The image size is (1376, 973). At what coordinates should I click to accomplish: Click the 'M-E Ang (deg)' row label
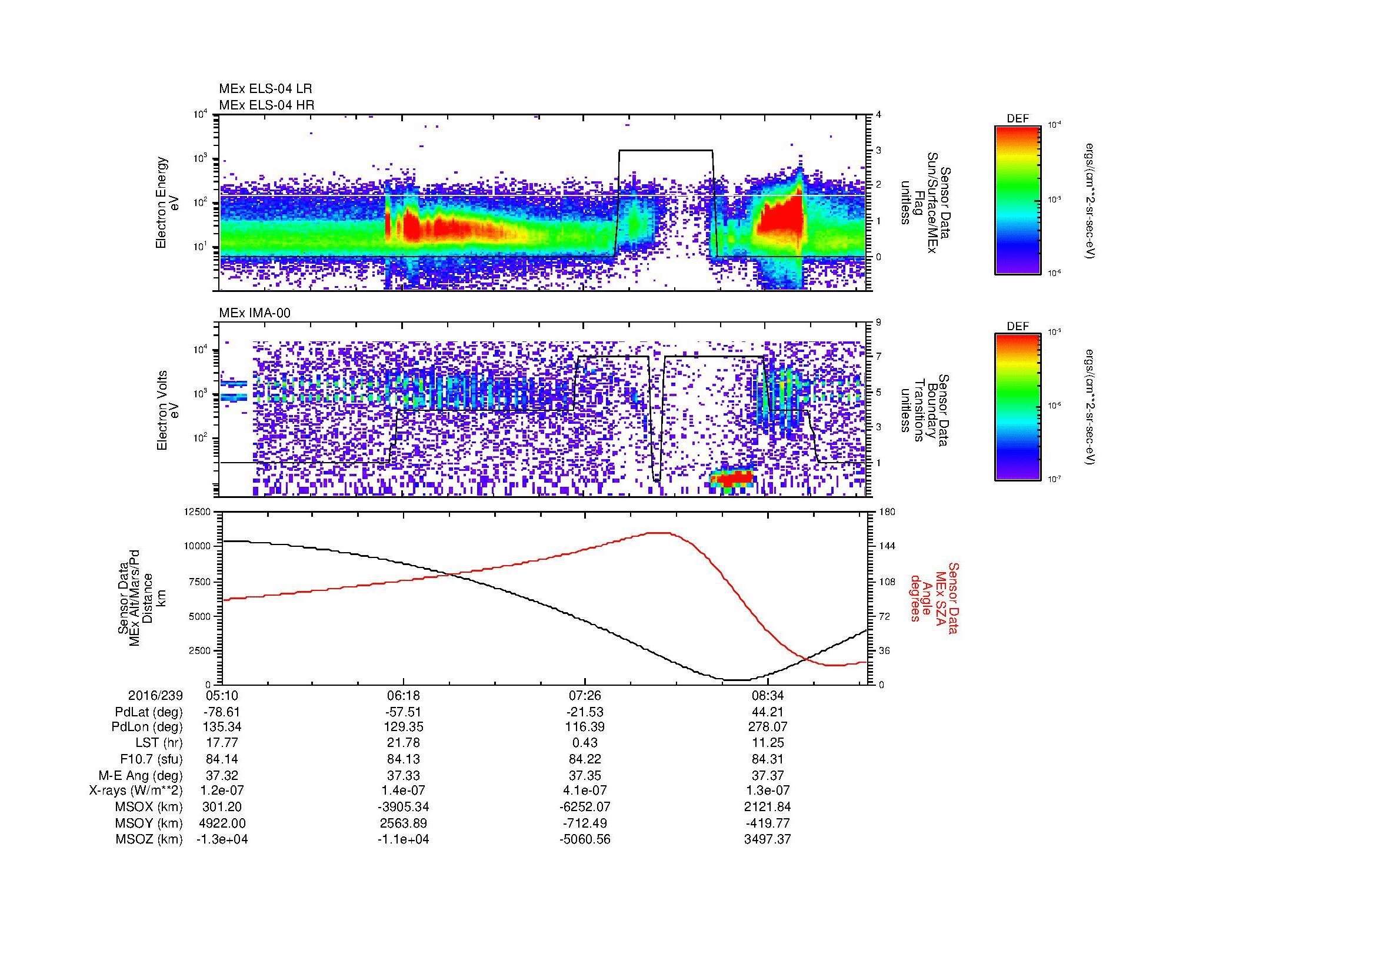coord(141,776)
